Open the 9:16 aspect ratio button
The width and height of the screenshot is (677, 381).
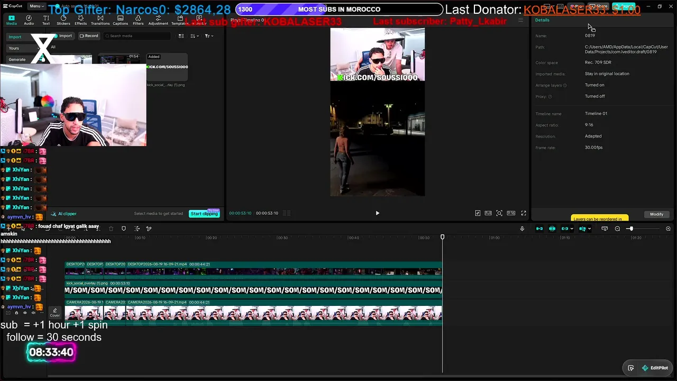coord(511,213)
